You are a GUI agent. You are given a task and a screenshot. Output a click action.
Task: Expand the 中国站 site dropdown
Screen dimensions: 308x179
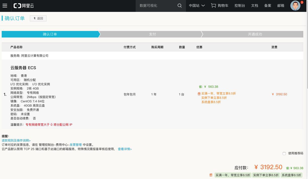tap(197, 6)
